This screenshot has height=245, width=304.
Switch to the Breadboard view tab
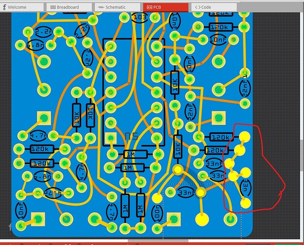coord(67,7)
